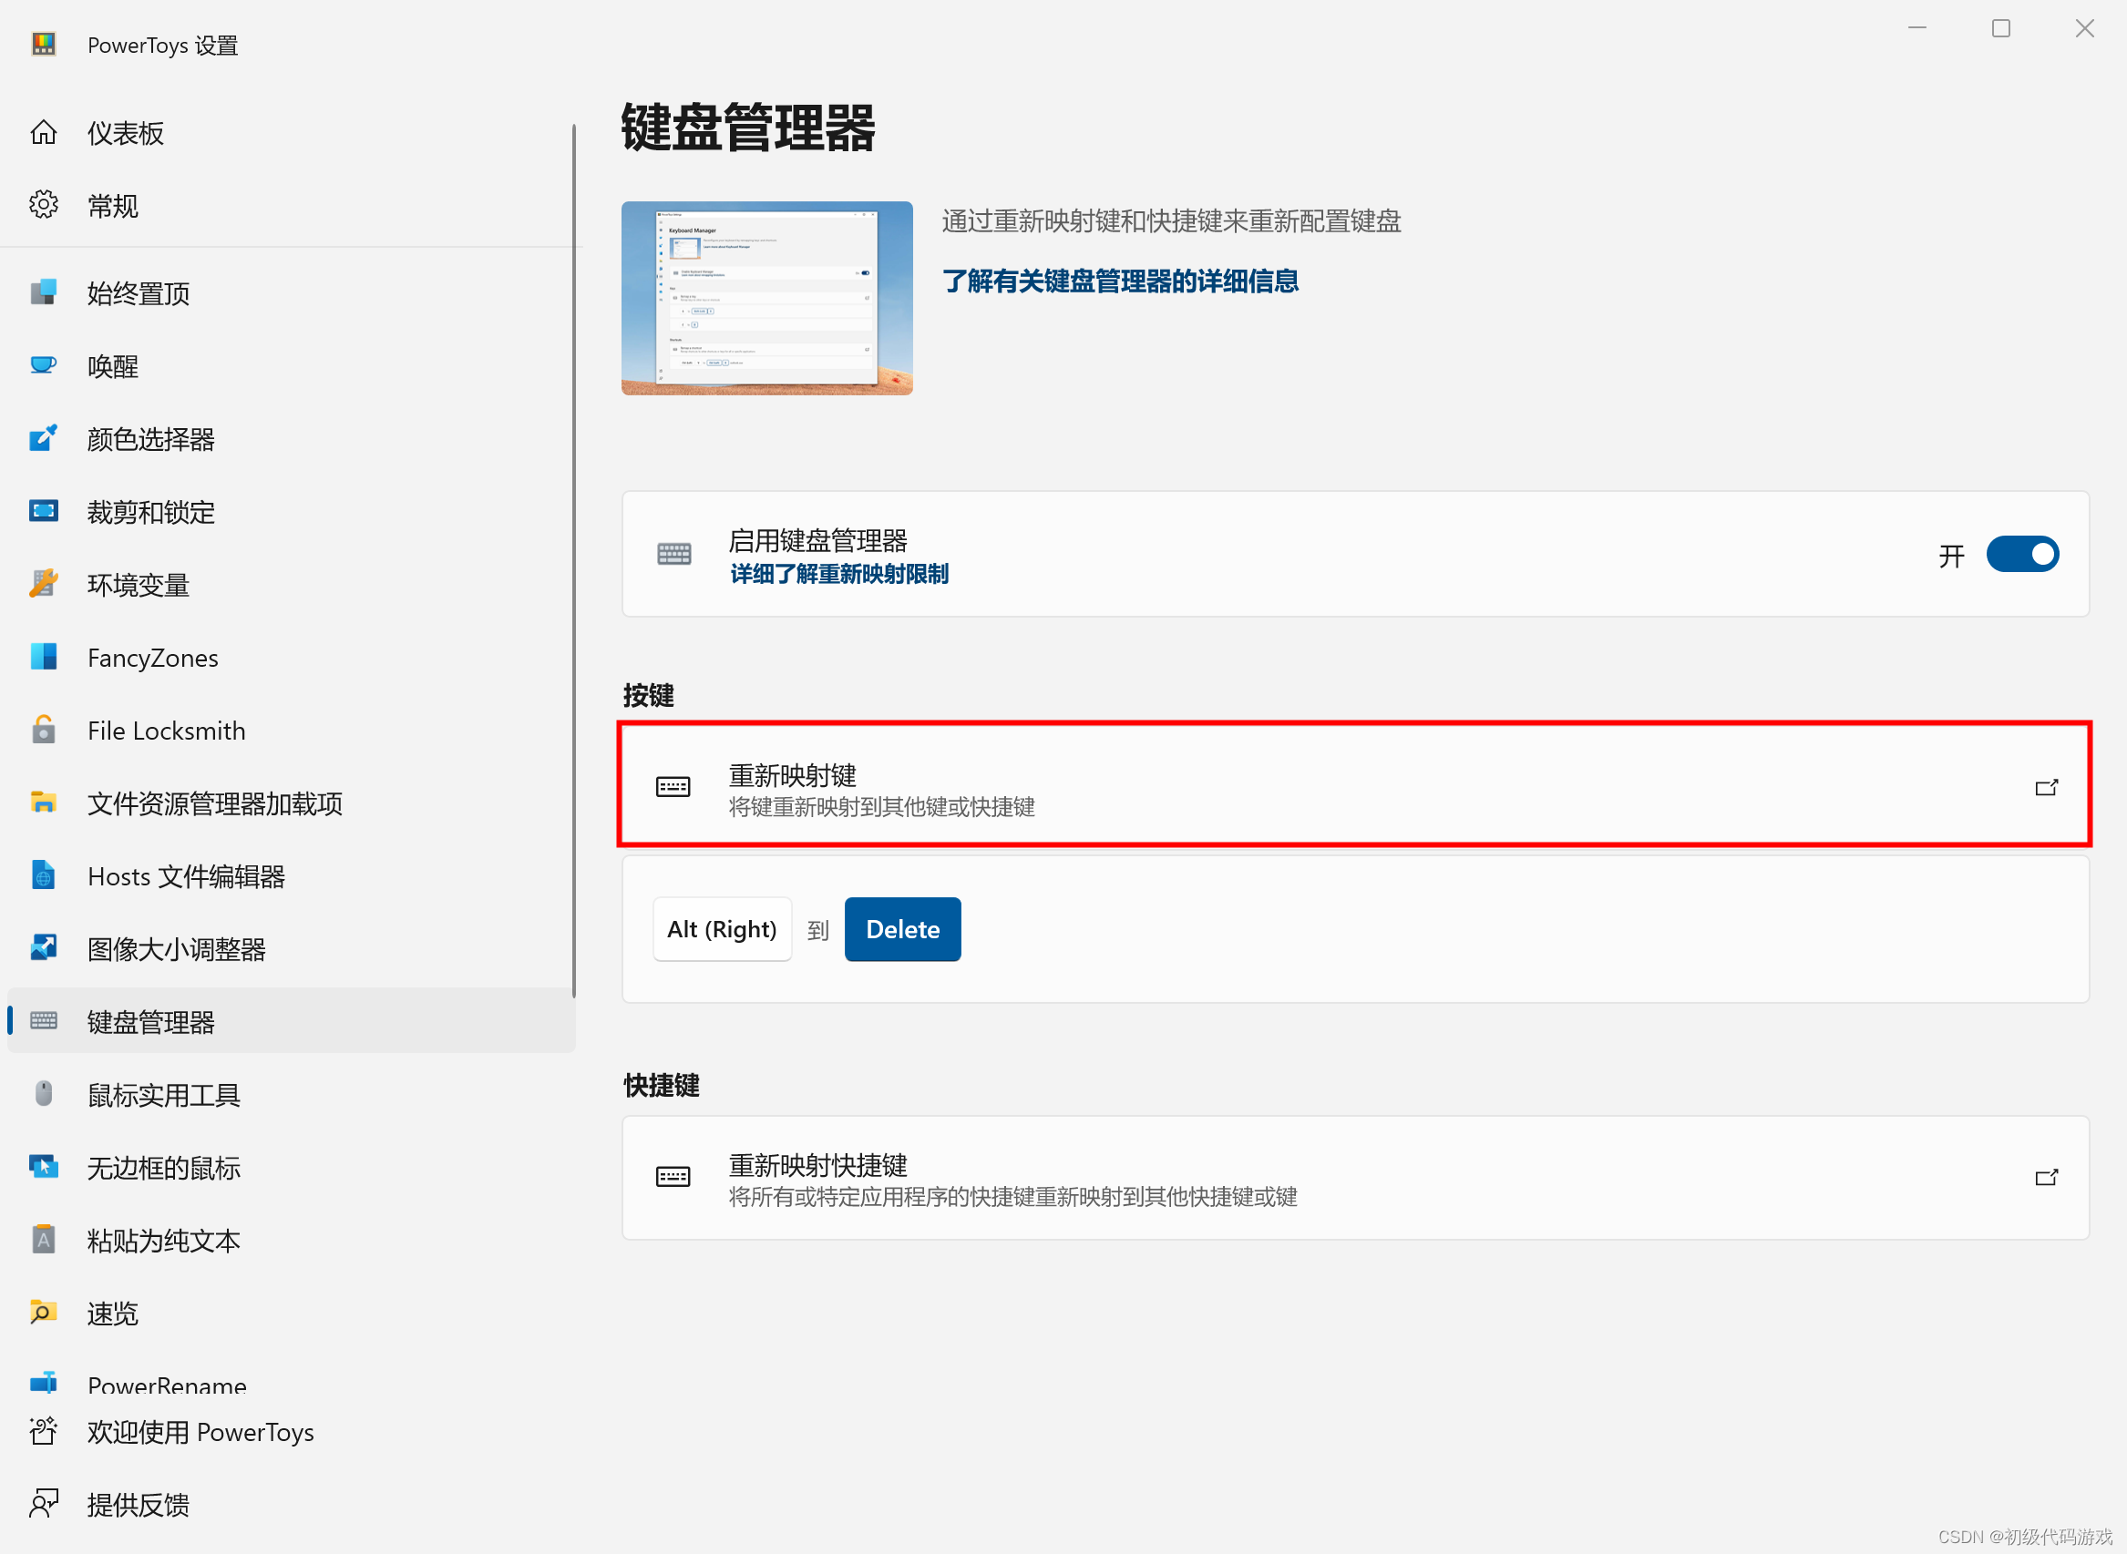Click the 鼠标实用工具 mouse icon
Screen dimensions: 2127x1554
[44, 1094]
